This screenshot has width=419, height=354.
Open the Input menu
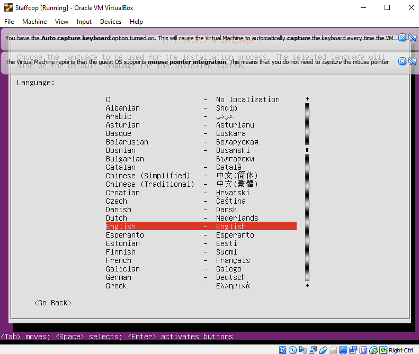pos(84,22)
